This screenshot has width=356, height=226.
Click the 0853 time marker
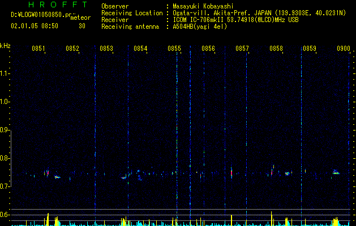click(106, 49)
